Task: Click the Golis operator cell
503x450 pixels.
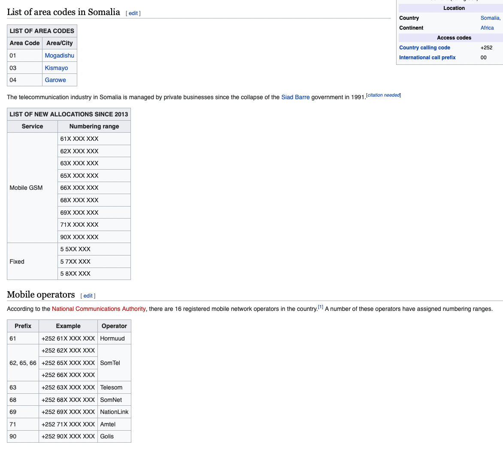Action: tap(107, 436)
